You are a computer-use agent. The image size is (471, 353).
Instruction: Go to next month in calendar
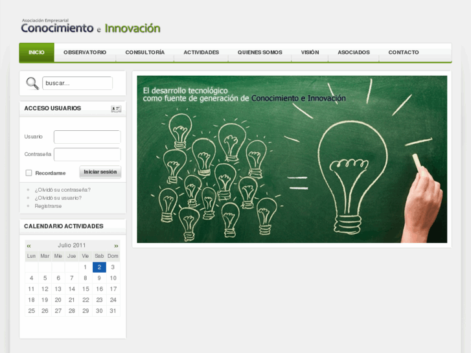tap(116, 245)
